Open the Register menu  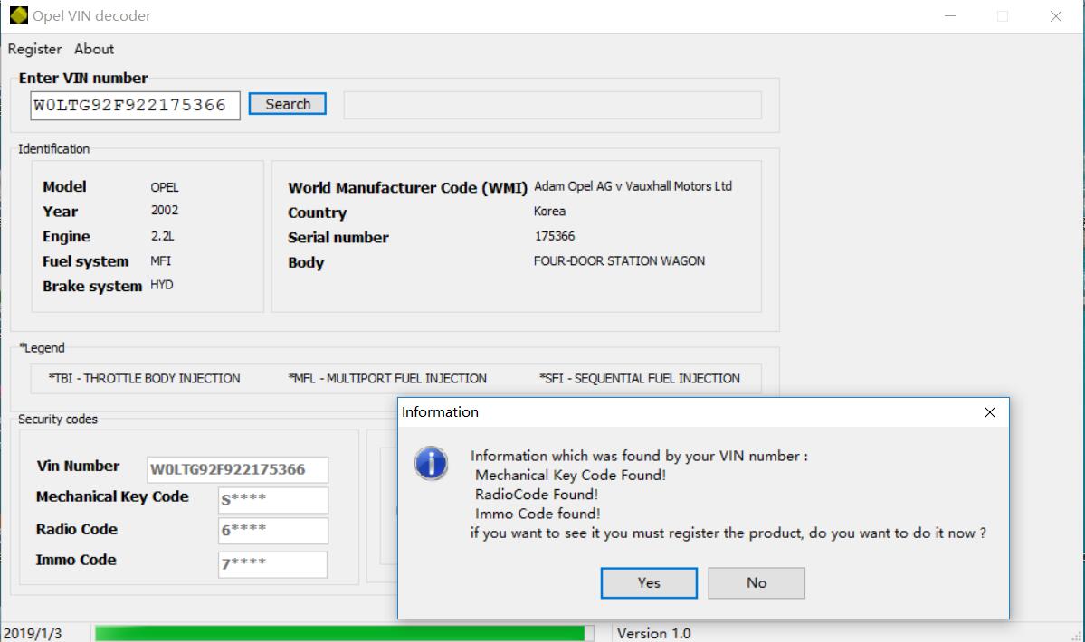click(34, 49)
